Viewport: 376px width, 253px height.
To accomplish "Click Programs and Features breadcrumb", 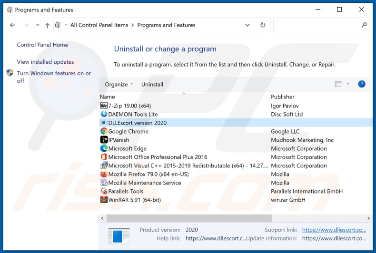I will pos(166,25).
